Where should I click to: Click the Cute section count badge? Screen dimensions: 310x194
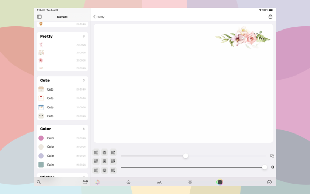(83, 80)
